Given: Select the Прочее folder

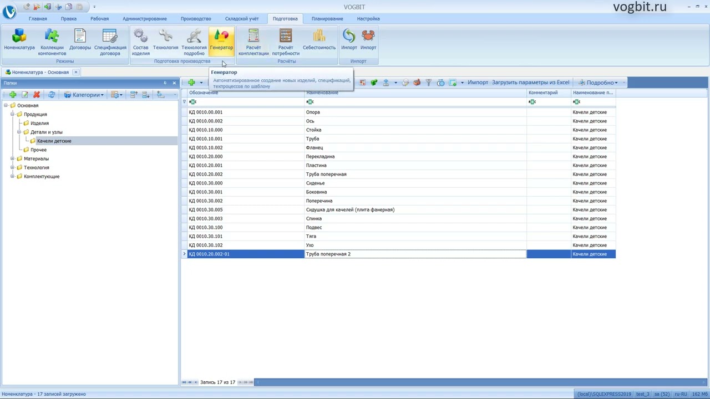Looking at the screenshot, I should (38, 150).
